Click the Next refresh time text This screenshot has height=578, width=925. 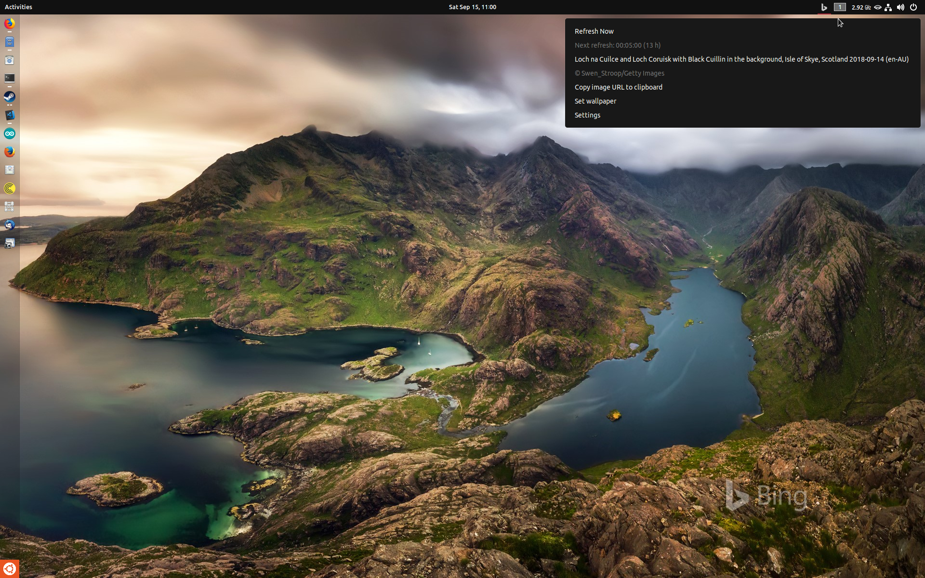(617, 45)
